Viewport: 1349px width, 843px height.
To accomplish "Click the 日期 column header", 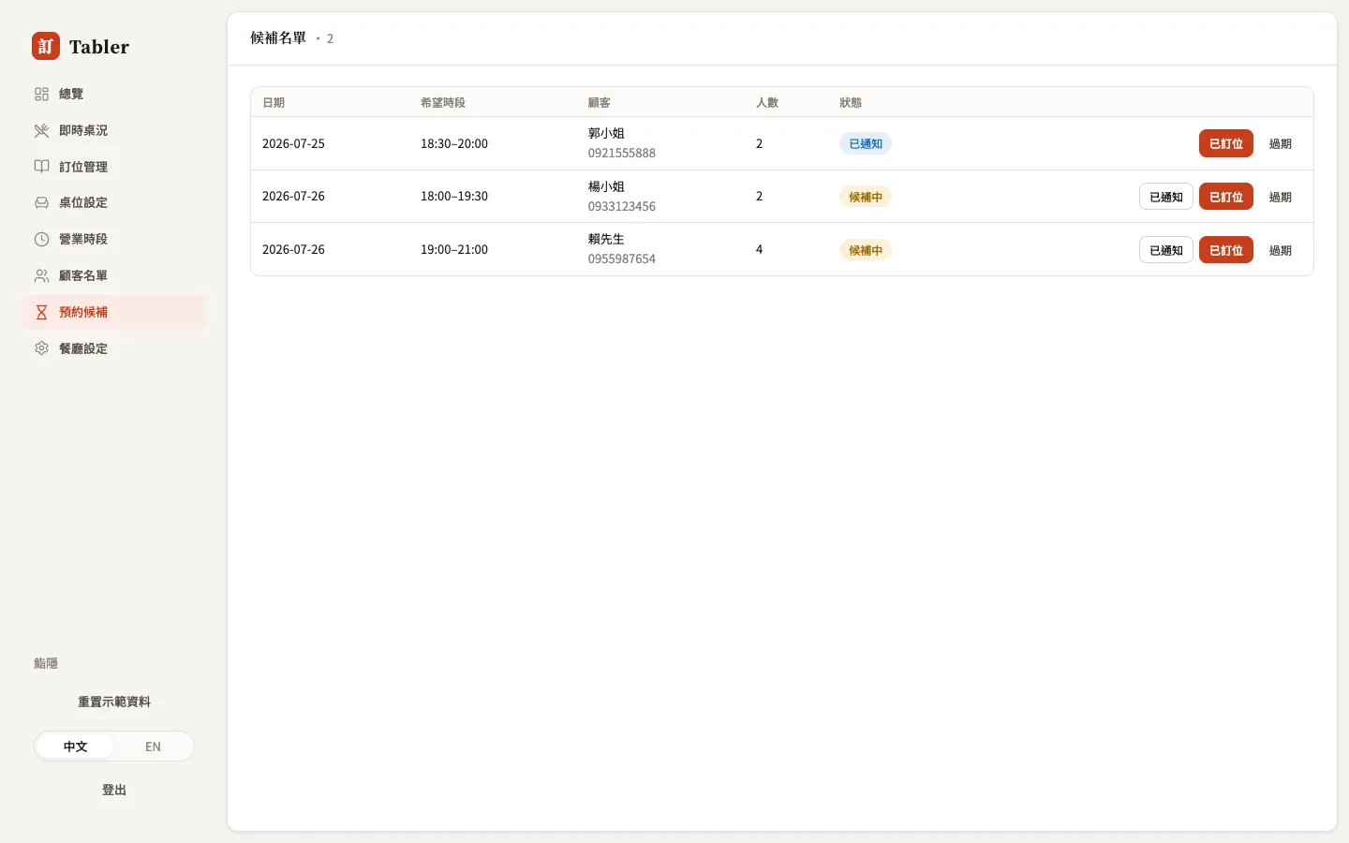I will [x=274, y=103].
